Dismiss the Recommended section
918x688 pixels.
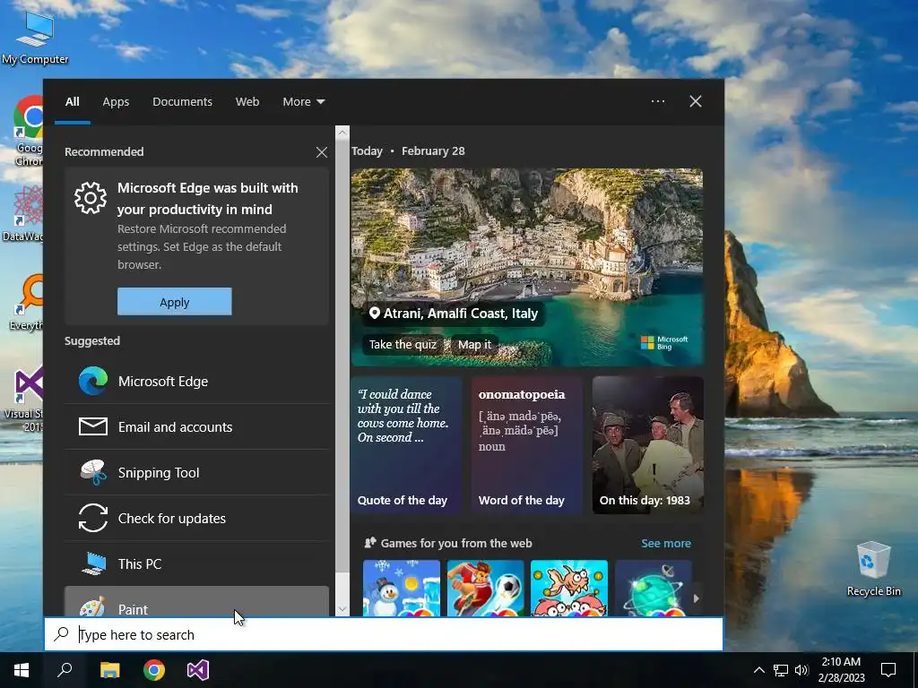(x=322, y=152)
